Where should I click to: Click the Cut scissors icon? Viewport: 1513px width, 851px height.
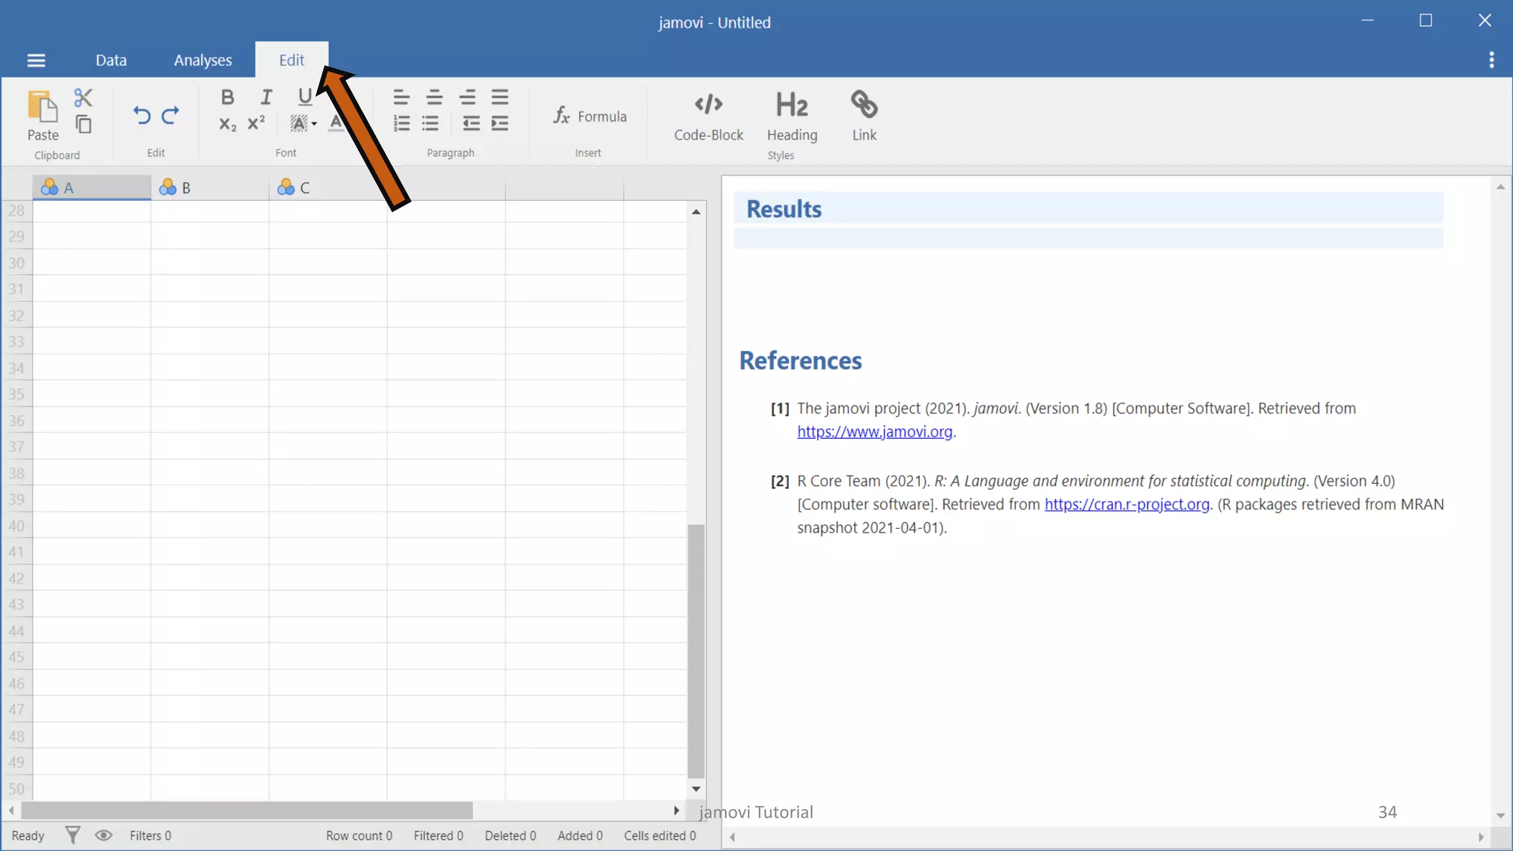pos(83,98)
